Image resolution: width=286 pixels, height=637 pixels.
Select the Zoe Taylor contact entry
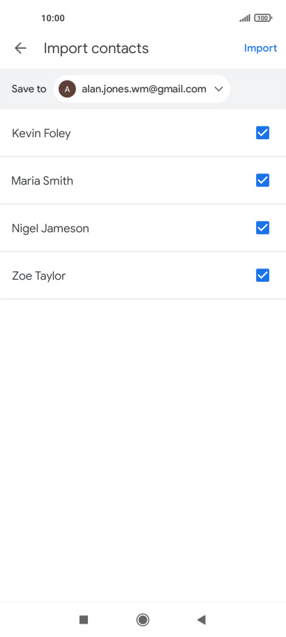click(x=143, y=275)
